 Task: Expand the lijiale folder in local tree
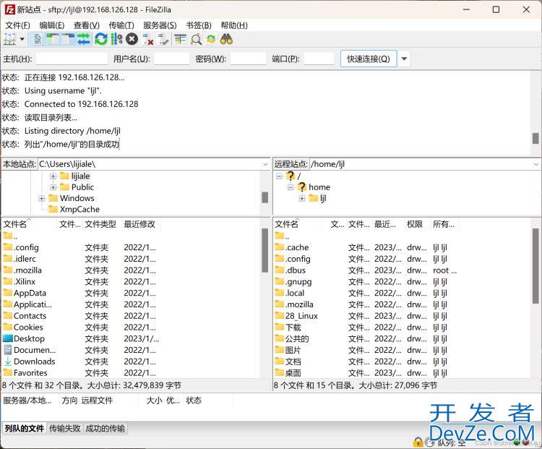53,176
